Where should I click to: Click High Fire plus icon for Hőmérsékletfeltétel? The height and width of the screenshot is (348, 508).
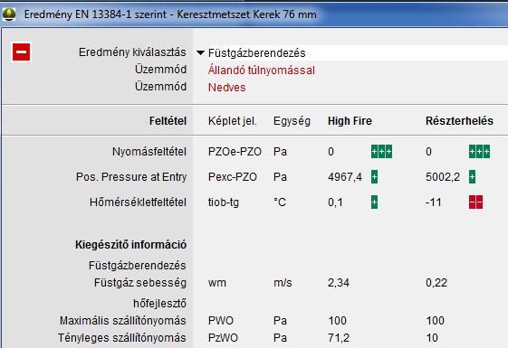click(x=374, y=202)
